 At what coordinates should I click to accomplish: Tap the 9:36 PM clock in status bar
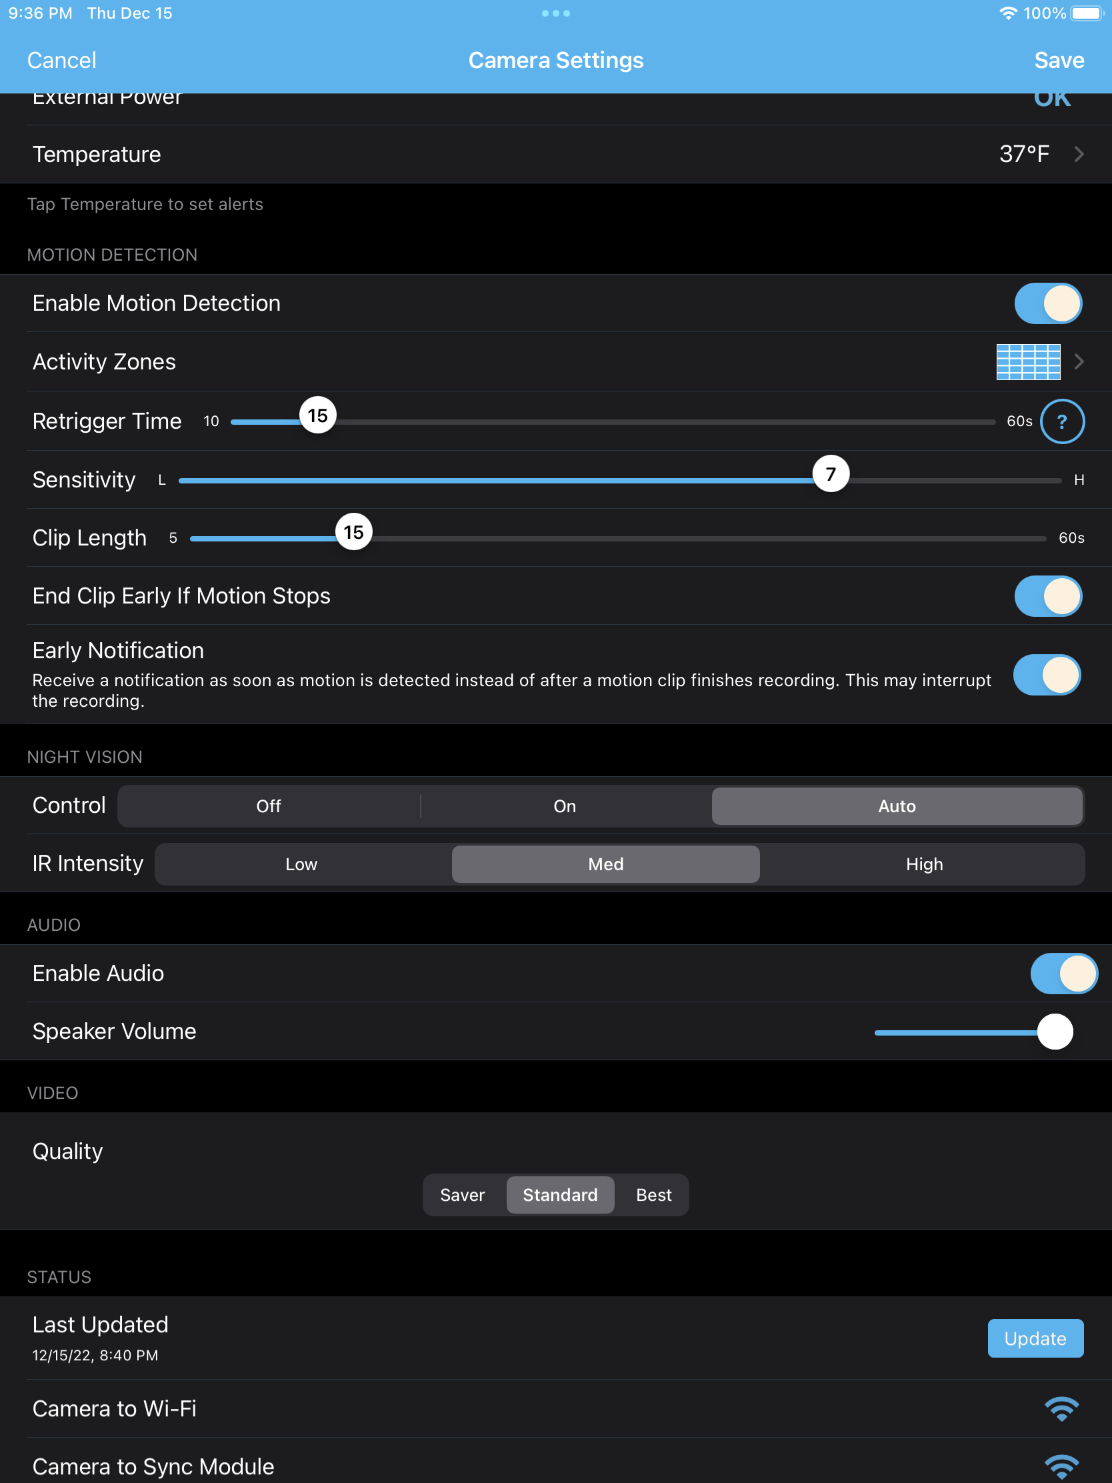coord(40,13)
